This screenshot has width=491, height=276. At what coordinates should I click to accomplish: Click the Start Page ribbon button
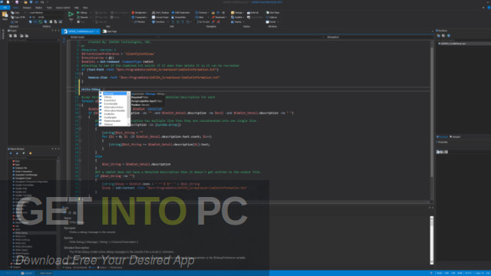click(x=272, y=13)
